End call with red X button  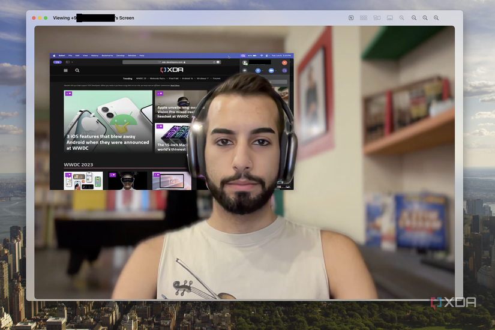(x=284, y=62)
